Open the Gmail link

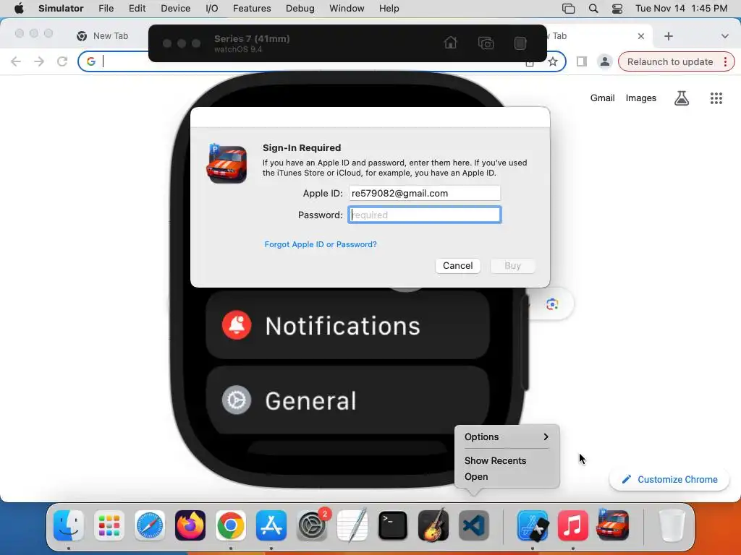(x=602, y=98)
